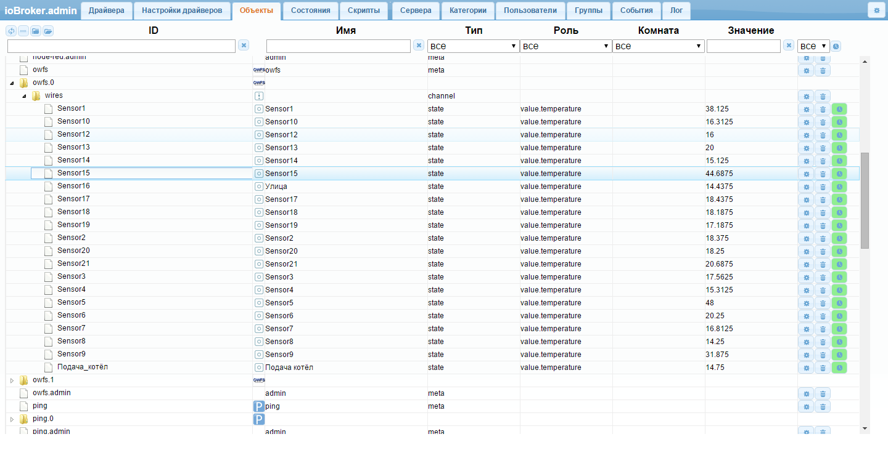
Task: Open history settings for Sensor4
Action: pos(839,290)
